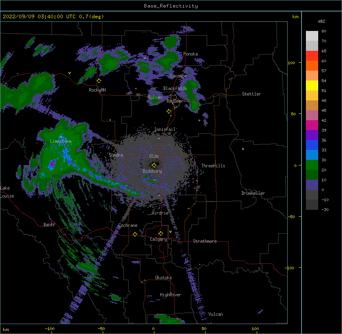
Task: Click the Banff label on the map
Action: [x=49, y=225]
